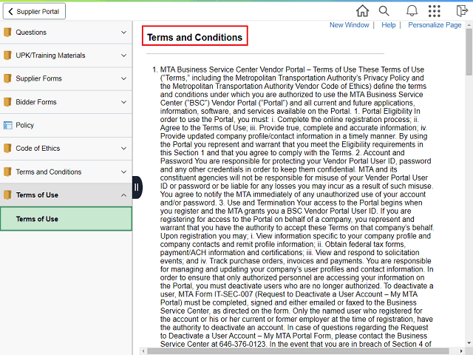Click the horizontal scrollbar thumb
Screen dimensions: 473x355
pos(298,351)
